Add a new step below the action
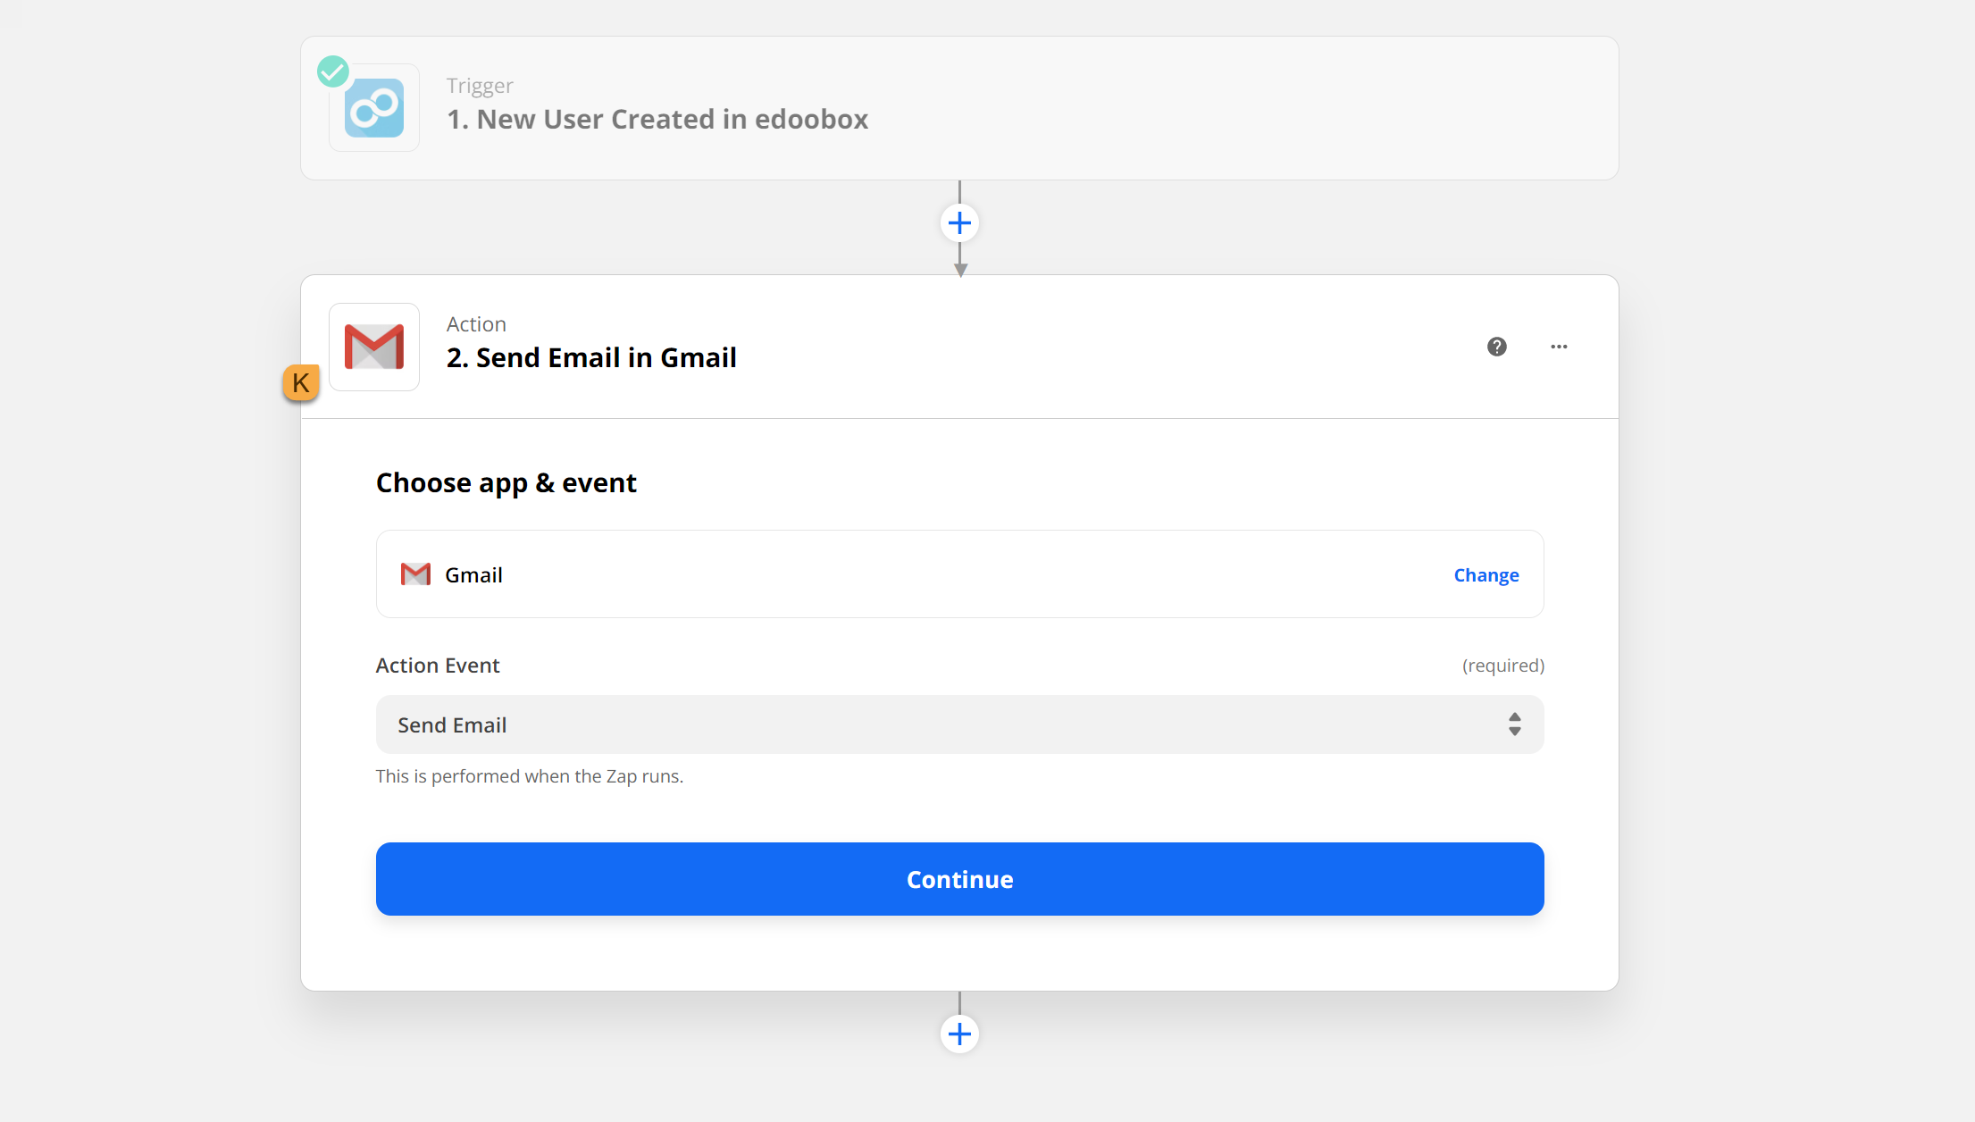 point(959,1034)
